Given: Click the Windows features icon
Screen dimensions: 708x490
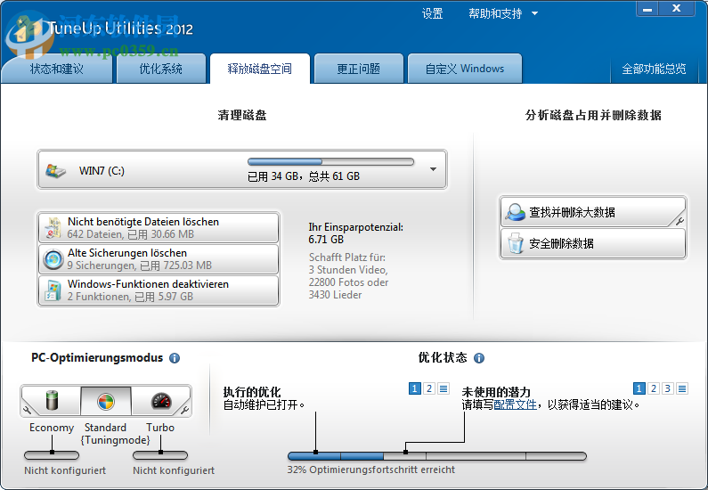Looking at the screenshot, I should [x=53, y=290].
